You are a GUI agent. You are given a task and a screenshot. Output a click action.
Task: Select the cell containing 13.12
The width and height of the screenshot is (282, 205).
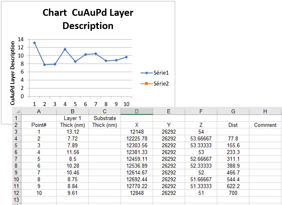(x=72, y=132)
